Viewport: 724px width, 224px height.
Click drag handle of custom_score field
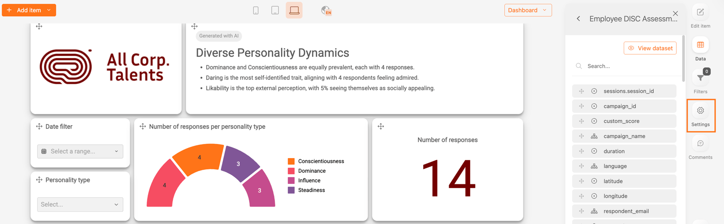581,121
